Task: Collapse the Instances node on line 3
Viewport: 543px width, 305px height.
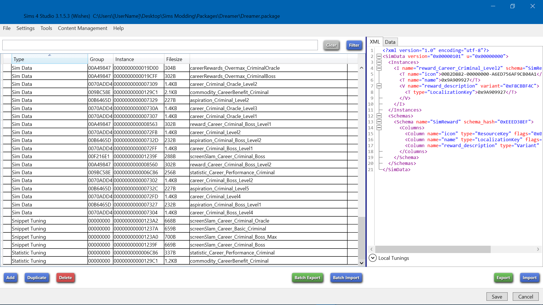Action: tap(379, 62)
